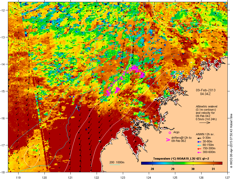Click the dark blue end of temperature colorbar
Screen dimensions: 233x180
tap(142, 163)
